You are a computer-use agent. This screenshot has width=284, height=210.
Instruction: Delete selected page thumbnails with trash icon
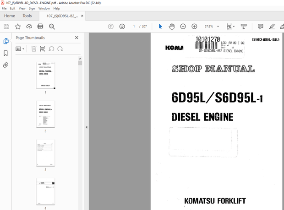point(34,49)
